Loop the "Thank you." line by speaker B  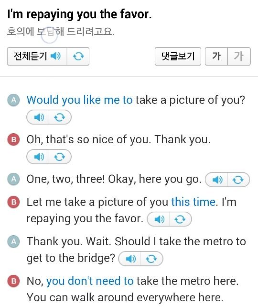pos(60,157)
